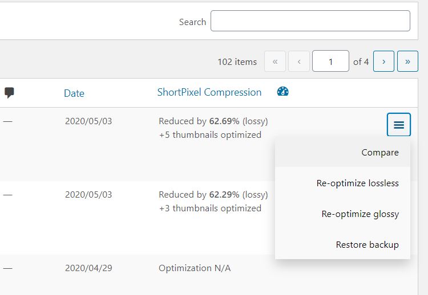Select Compare from the actions menu
Image resolution: width=428 pixels, height=295 pixels.
(379, 153)
